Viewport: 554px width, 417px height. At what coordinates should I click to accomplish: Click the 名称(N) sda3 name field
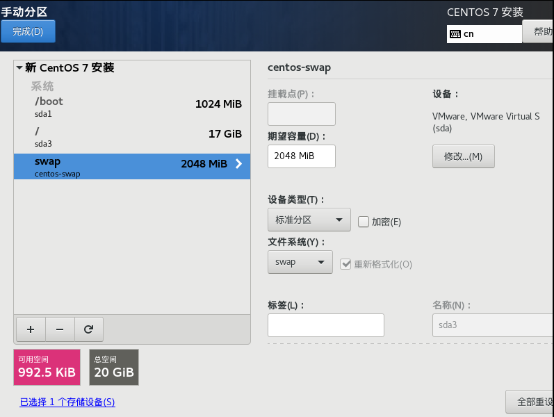[x=493, y=325]
